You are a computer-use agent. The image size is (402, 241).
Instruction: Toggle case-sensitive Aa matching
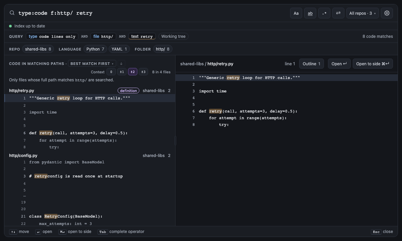[x=296, y=13]
